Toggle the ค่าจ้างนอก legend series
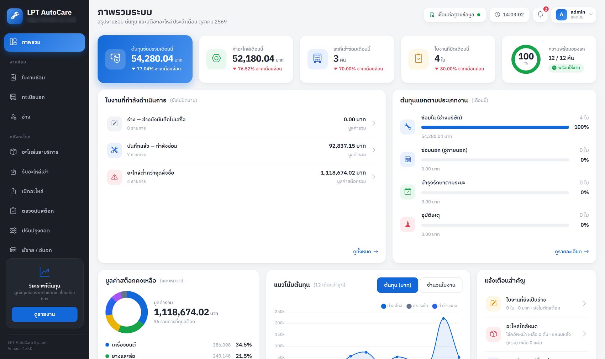 tap(444, 306)
